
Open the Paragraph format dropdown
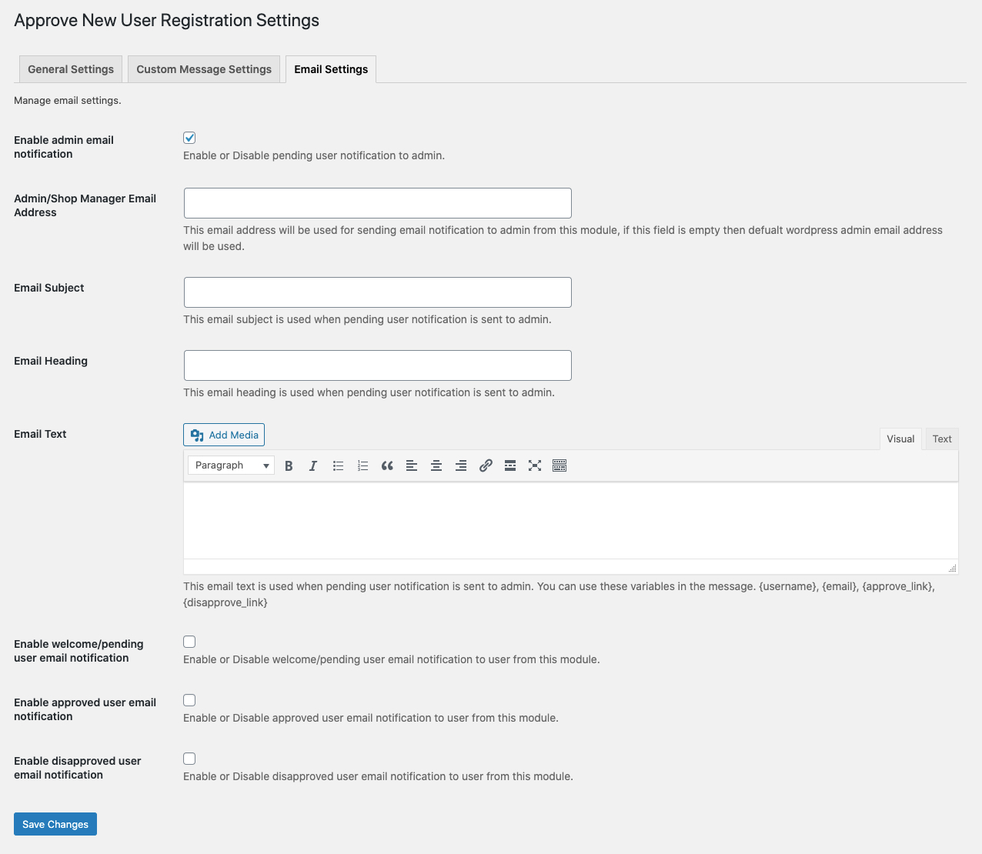click(x=230, y=465)
